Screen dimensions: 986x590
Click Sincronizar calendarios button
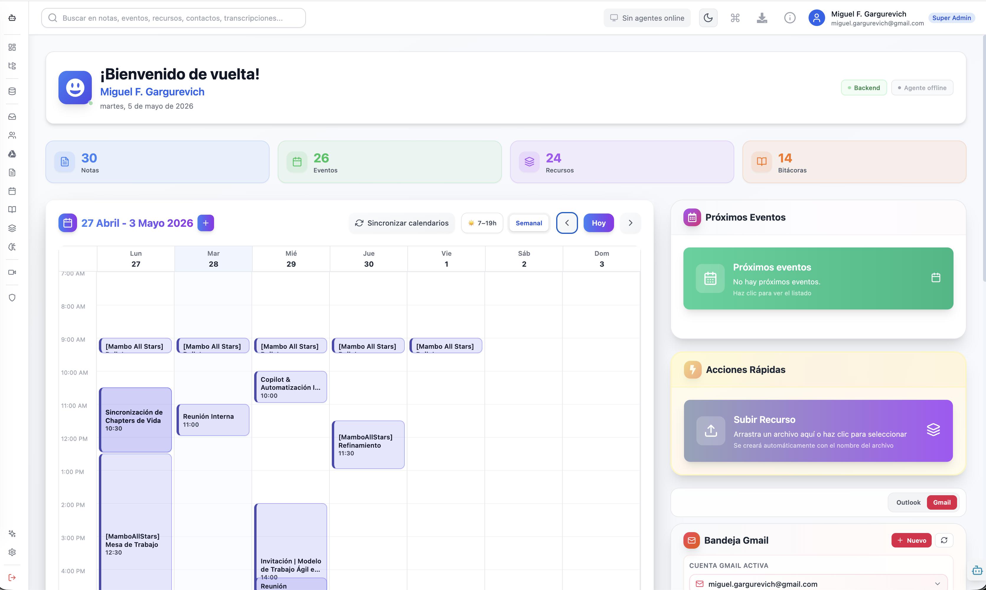tap(401, 223)
